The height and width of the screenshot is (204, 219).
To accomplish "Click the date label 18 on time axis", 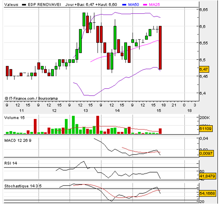I will (190, 111).
